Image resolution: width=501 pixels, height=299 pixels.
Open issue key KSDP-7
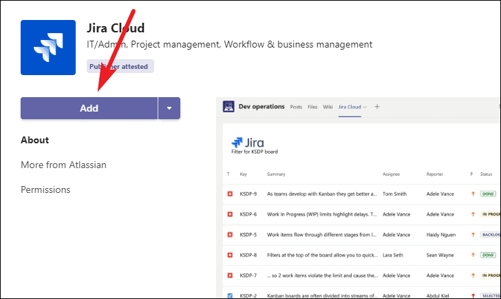pos(248,276)
